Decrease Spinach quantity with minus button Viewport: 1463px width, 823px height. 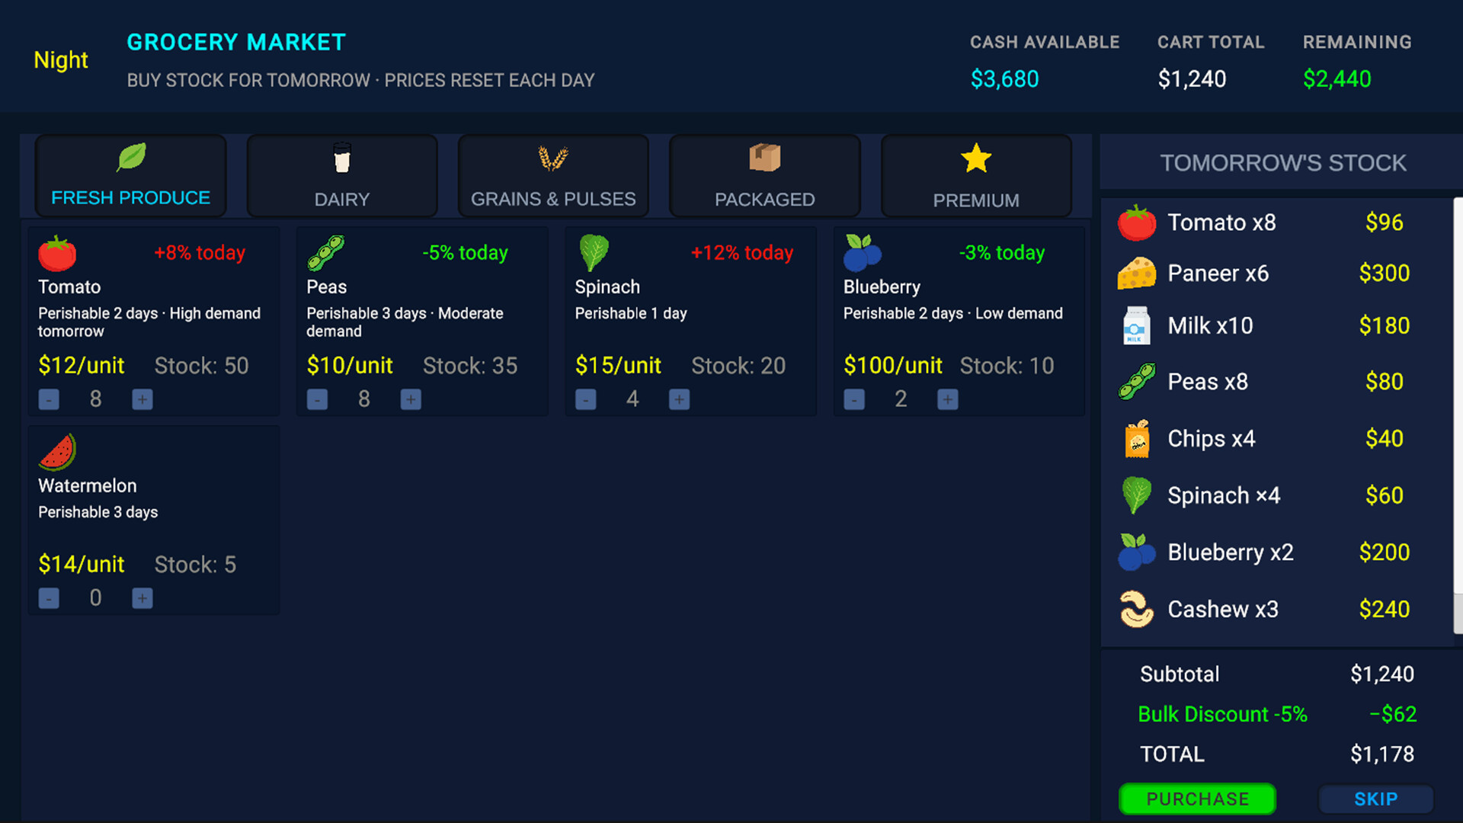click(586, 399)
